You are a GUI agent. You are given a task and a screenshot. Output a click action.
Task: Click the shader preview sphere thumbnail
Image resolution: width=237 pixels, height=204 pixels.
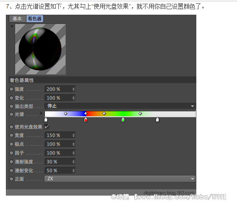pos(40,49)
